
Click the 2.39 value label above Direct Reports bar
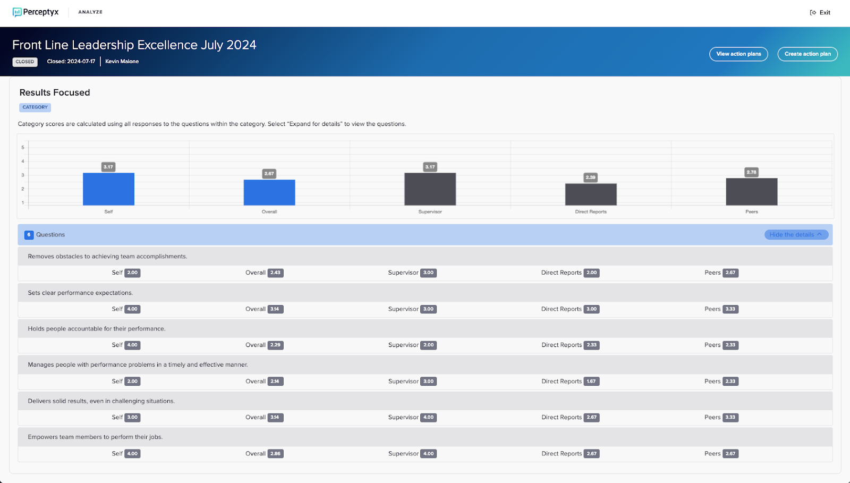[x=591, y=177]
